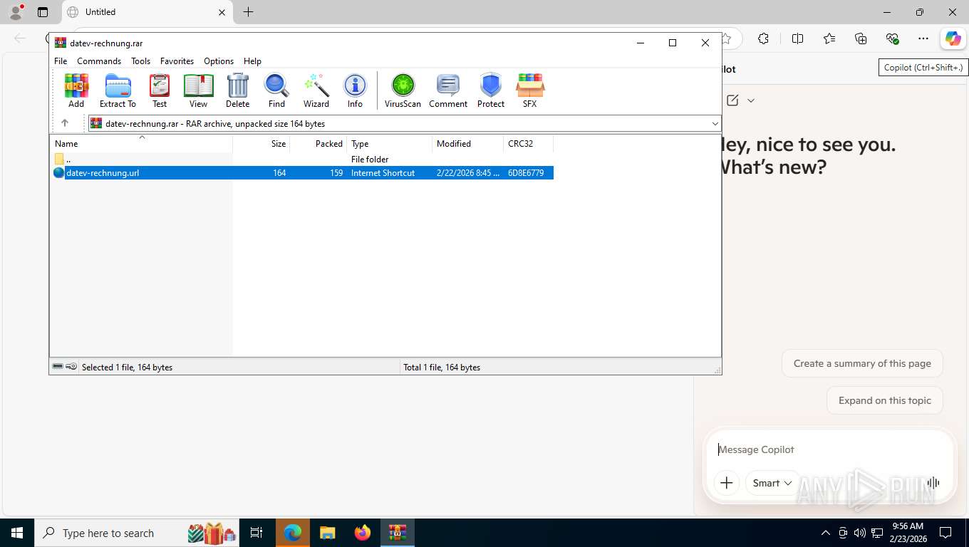Click the CRC32 value 6D8E6779
Viewport: 969px width, 547px height.
coord(526,172)
